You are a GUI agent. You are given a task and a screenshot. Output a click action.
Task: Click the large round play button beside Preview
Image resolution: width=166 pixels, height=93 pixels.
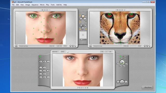[x=122, y=62]
